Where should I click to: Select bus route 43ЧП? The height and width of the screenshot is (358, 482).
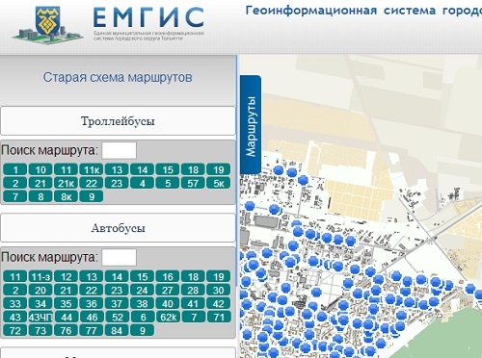click(x=40, y=317)
